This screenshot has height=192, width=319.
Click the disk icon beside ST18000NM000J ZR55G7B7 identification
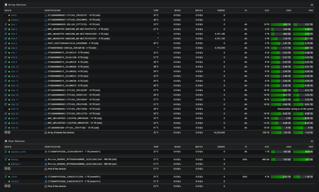(46, 15)
